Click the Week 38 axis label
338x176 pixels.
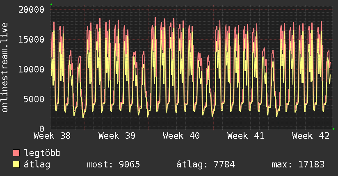(x=52, y=136)
